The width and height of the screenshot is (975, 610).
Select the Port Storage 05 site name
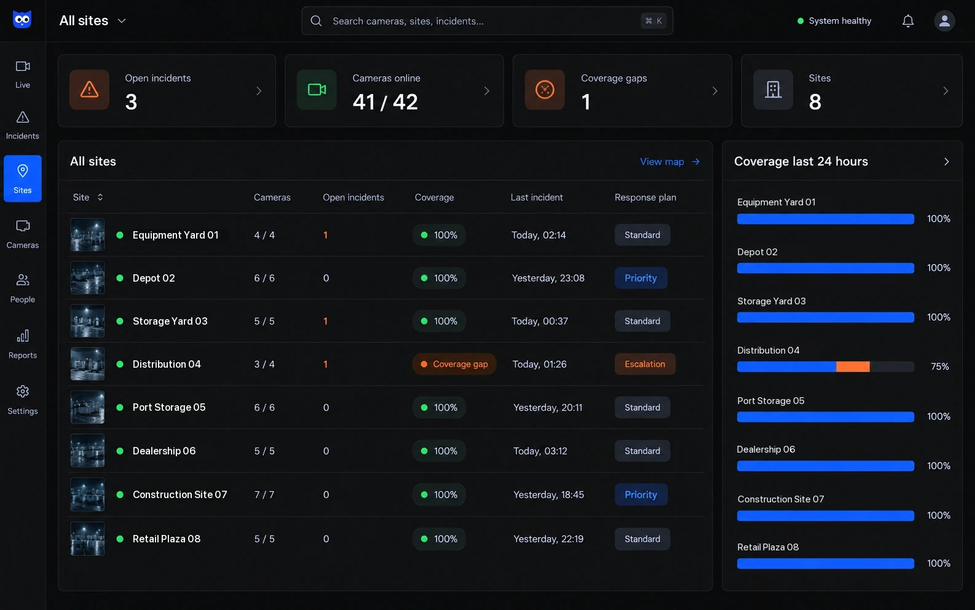(x=169, y=407)
